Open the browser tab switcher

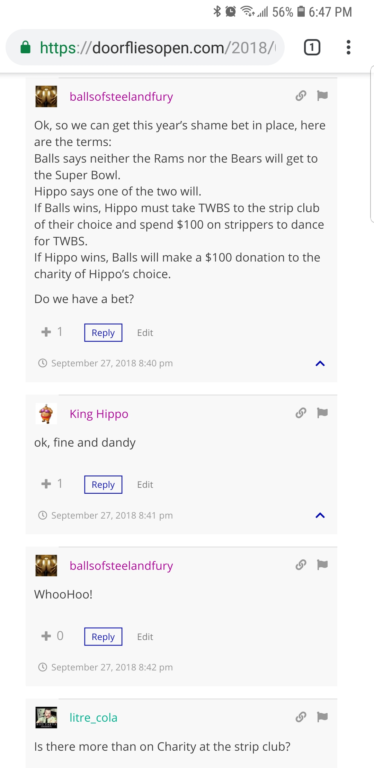coord(312,47)
